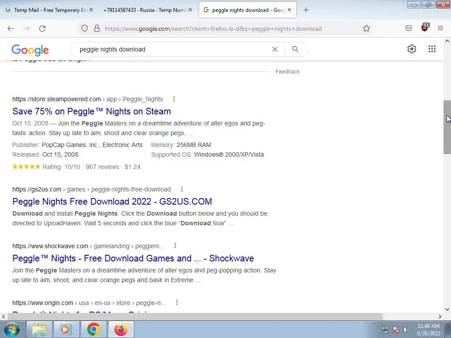Launch Windows Media Player from taskbar
This screenshot has width=451, height=338.
66,329
